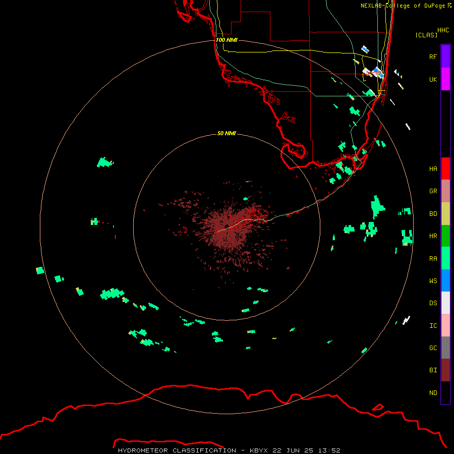Click the dark green HR legend swatch

coord(445,236)
